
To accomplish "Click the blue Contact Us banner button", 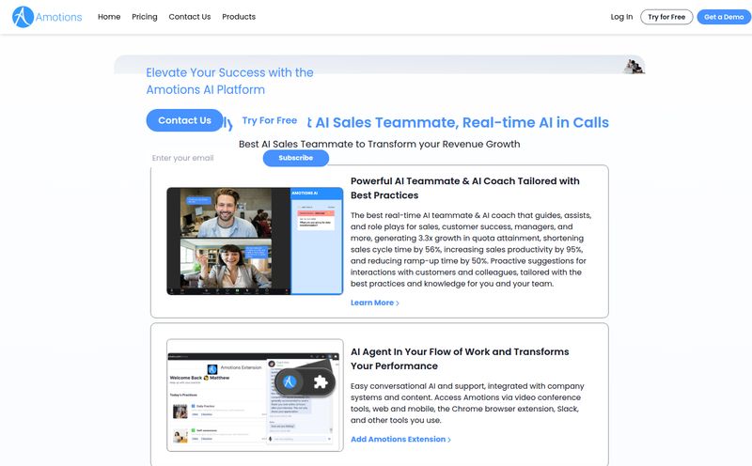I will (x=184, y=120).
